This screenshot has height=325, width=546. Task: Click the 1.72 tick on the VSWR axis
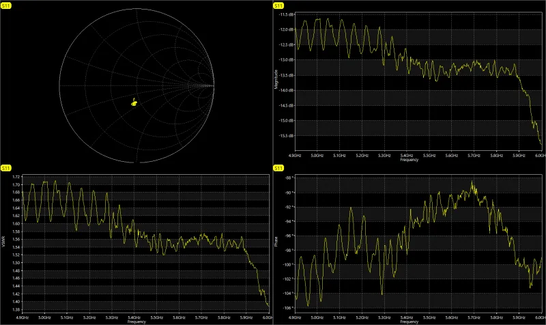[x=16, y=177]
